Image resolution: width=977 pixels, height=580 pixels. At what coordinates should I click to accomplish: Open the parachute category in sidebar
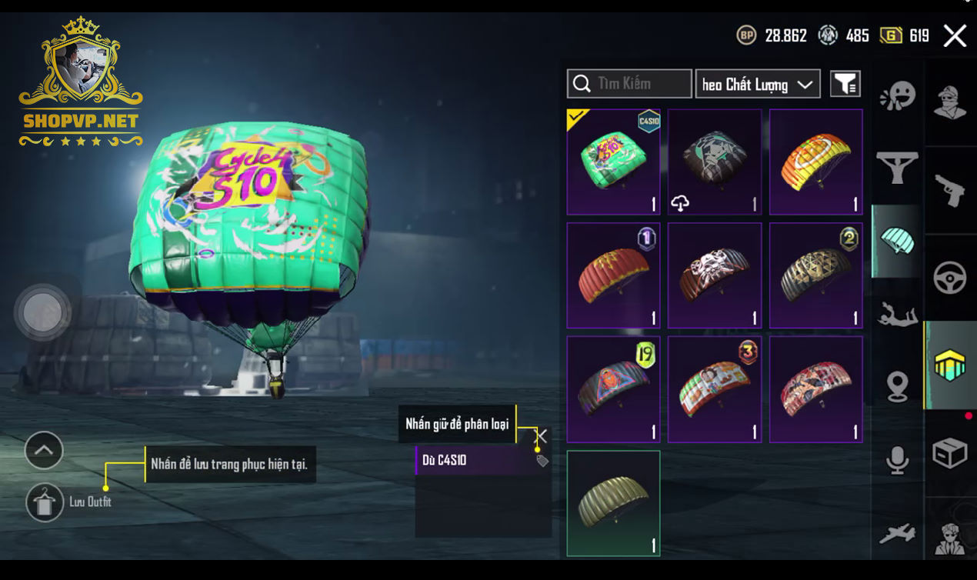(896, 241)
